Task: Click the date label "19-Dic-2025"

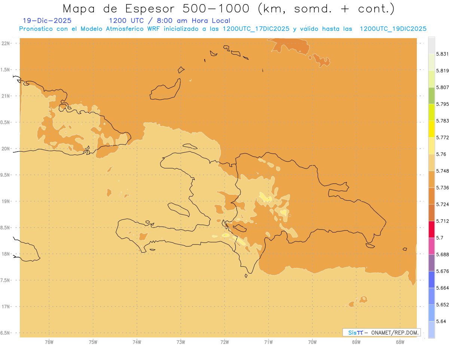Action: coord(47,21)
